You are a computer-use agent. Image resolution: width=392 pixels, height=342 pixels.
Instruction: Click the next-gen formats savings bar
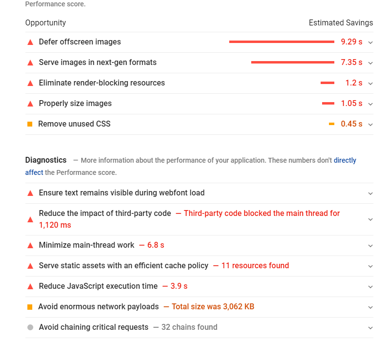click(x=292, y=63)
